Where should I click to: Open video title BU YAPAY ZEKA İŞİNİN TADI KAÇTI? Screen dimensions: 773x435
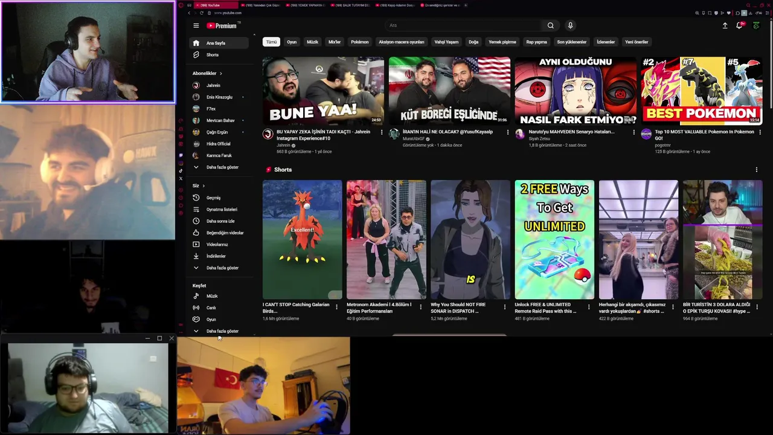coord(323,135)
